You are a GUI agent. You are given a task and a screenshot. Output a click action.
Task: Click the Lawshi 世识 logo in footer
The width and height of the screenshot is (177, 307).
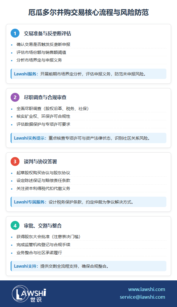point(29,294)
